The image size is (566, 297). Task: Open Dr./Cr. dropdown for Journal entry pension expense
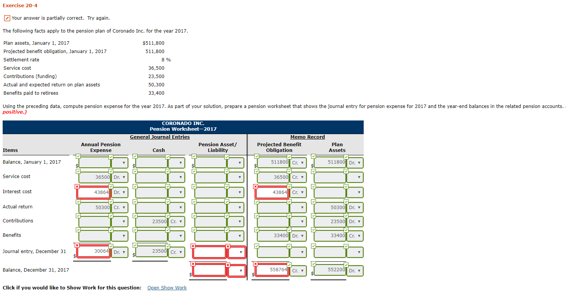pyautogui.click(x=120, y=252)
